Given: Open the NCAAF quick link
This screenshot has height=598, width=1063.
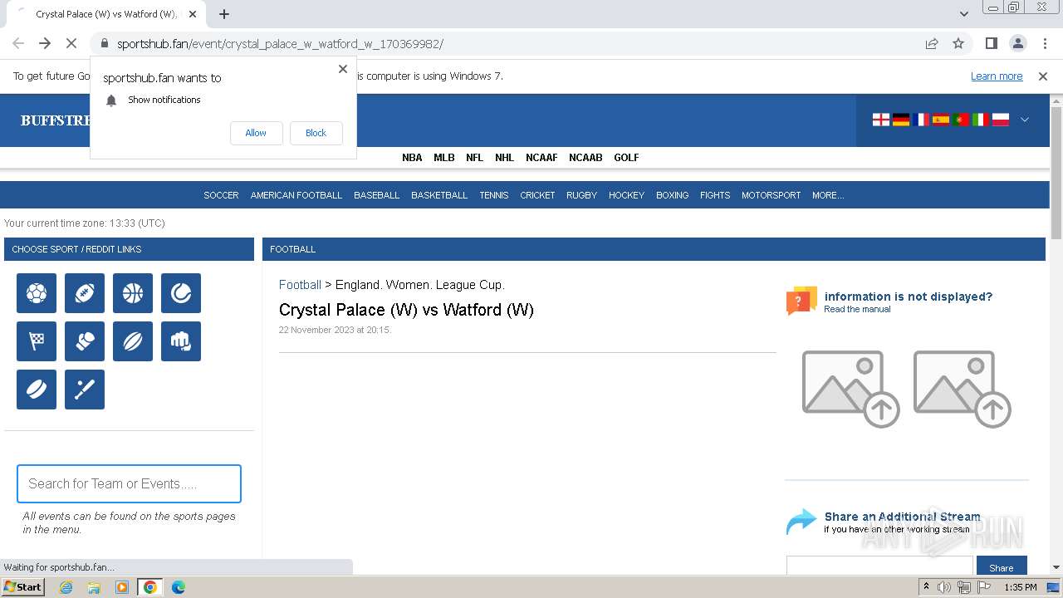Looking at the screenshot, I should [541, 158].
